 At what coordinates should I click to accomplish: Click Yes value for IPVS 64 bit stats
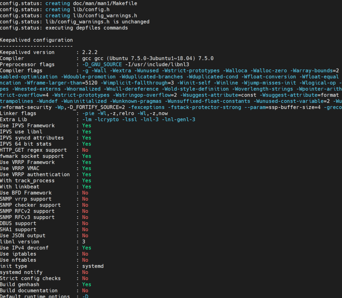click(x=87, y=144)
